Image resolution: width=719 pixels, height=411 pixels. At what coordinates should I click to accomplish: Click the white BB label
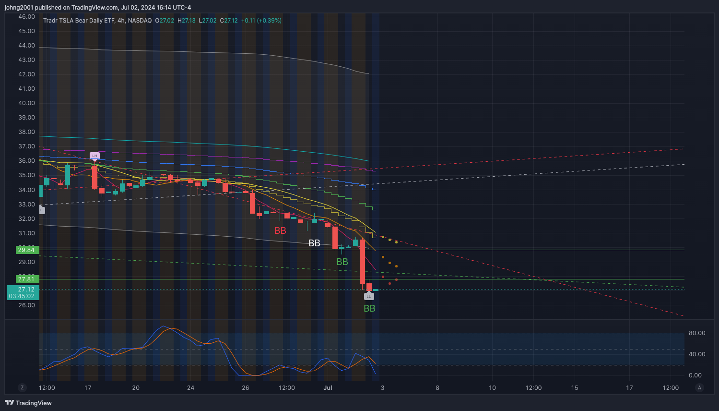pyautogui.click(x=314, y=243)
